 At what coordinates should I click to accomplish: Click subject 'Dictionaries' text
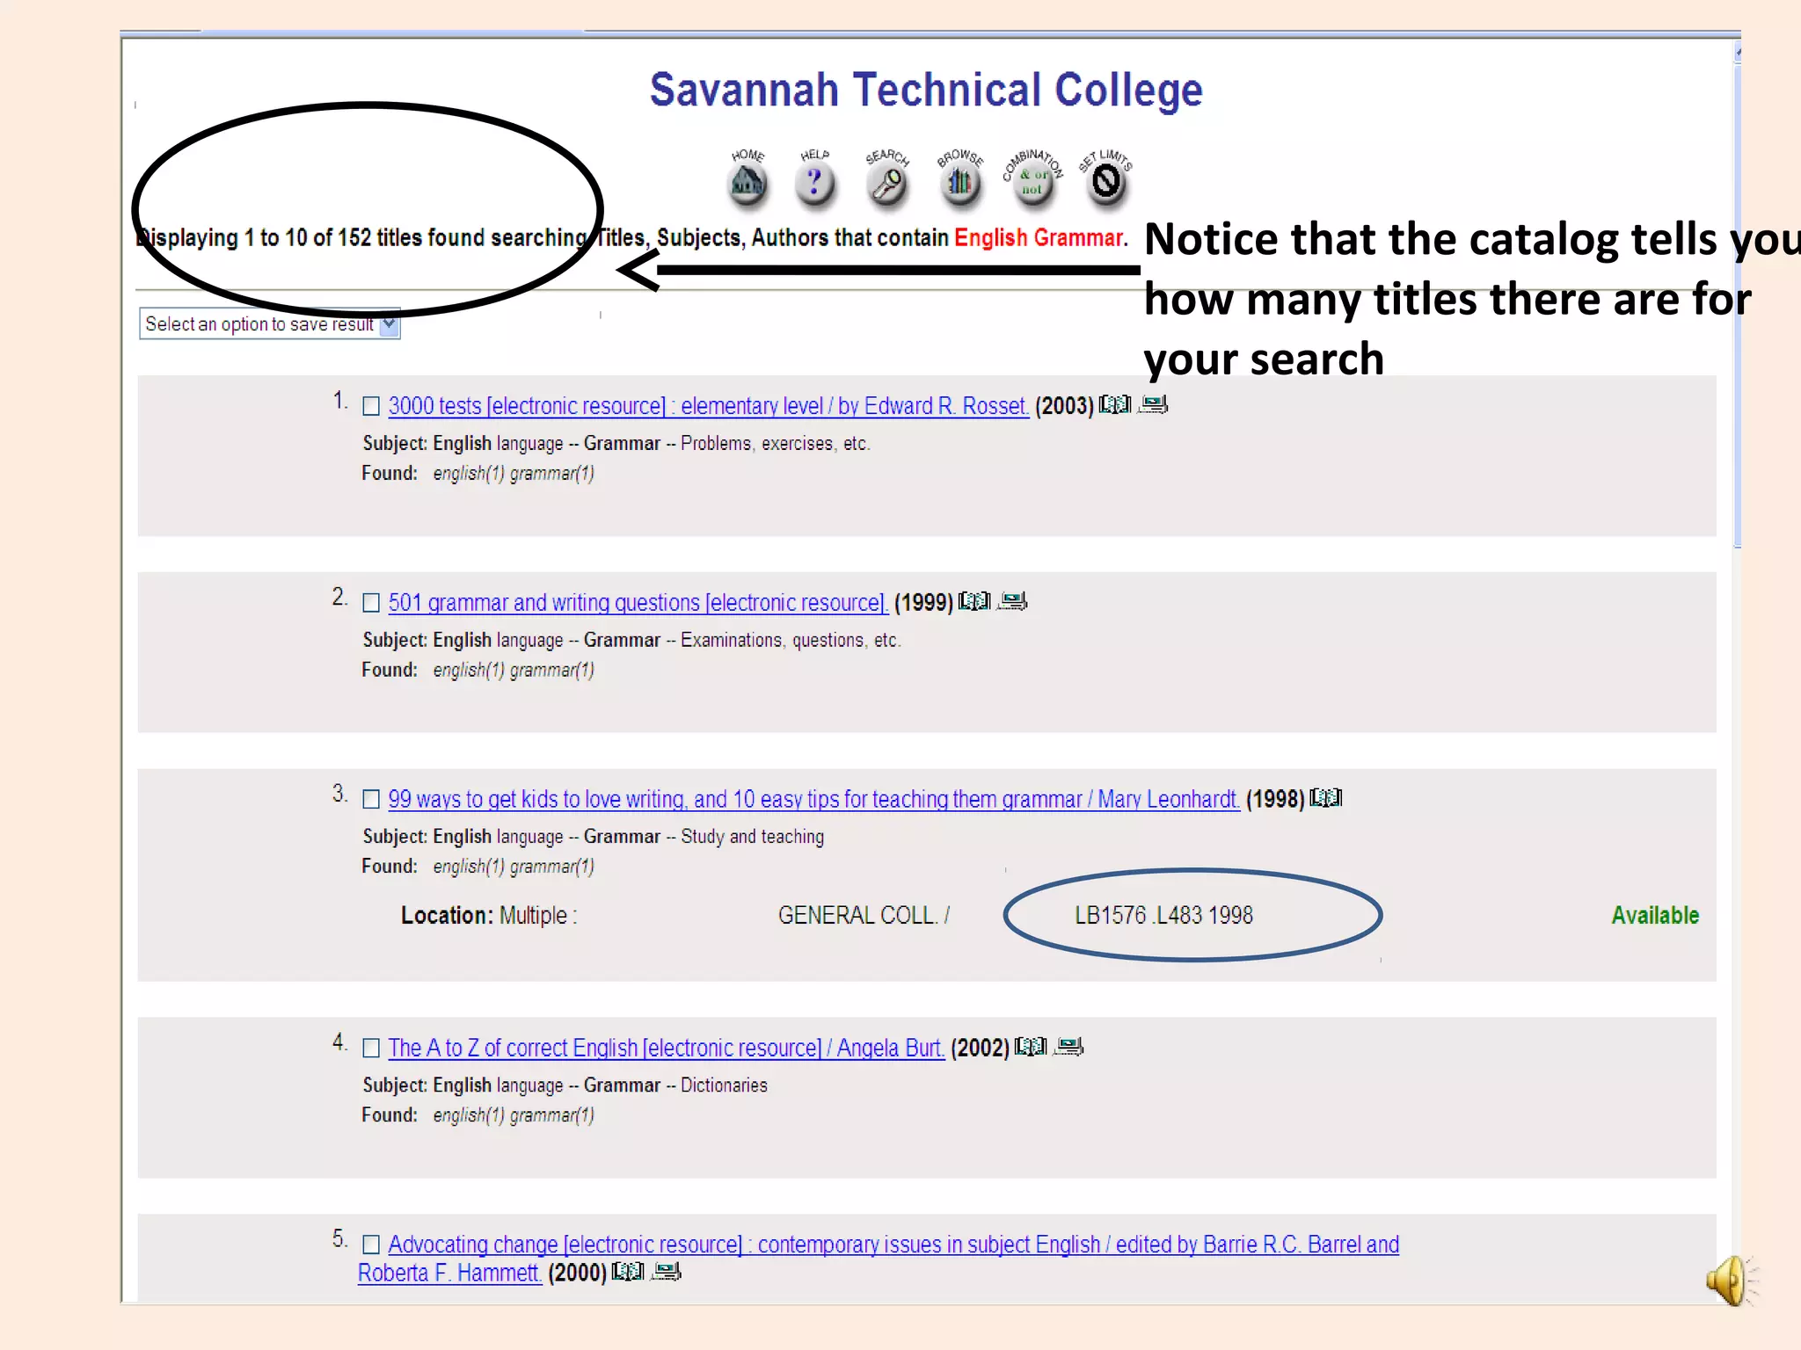pyautogui.click(x=724, y=1085)
